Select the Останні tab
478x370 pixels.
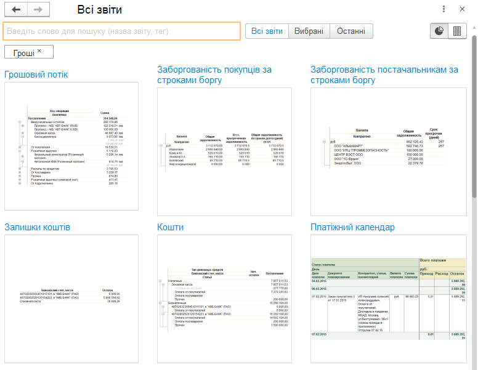(351, 31)
